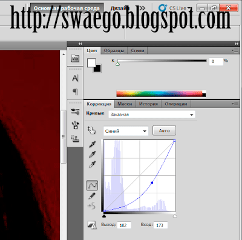Viewport: 242px width, 240px height.
Task: Click the smooth curve icon
Action: 91,206
